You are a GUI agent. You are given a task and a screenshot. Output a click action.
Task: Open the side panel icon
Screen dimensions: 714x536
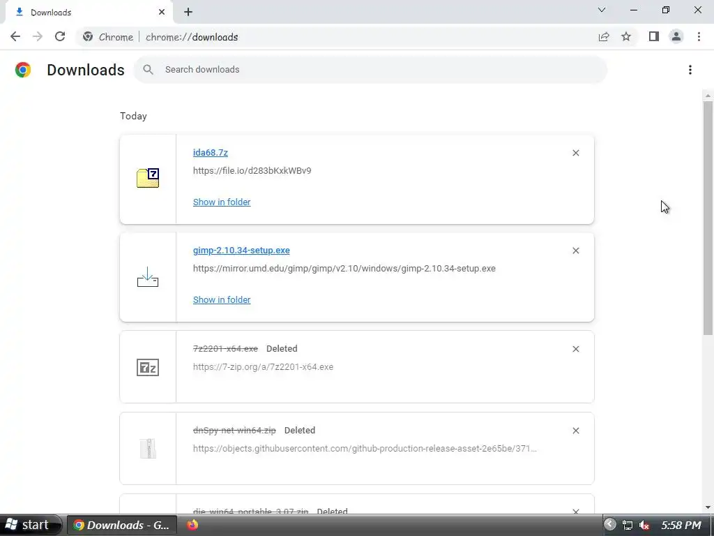tap(654, 37)
